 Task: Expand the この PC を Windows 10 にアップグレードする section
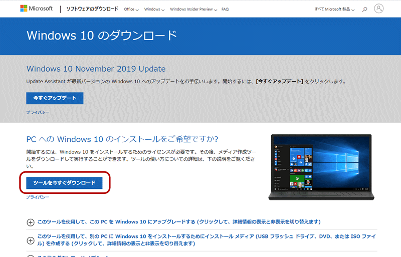click(x=31, y=222)
